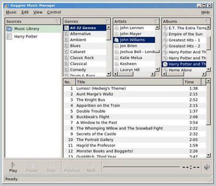Click the Stop button

51,167
